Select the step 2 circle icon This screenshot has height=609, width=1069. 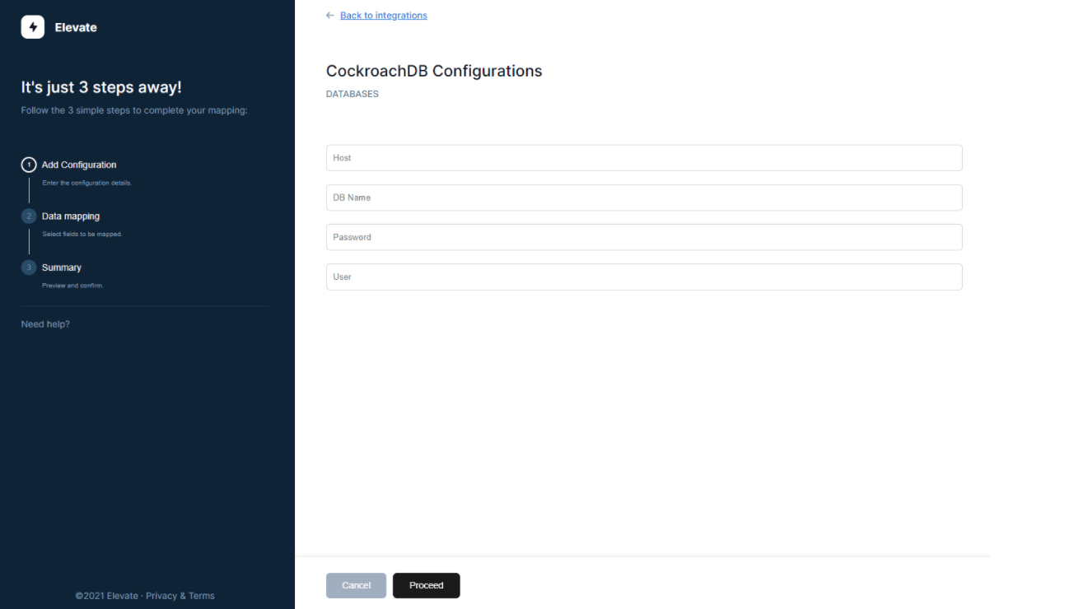coord(29,216)
